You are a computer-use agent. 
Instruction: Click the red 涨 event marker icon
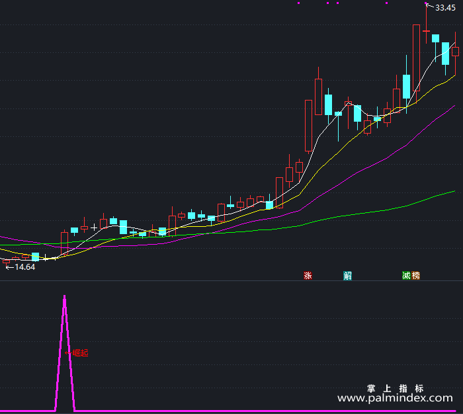308,276
